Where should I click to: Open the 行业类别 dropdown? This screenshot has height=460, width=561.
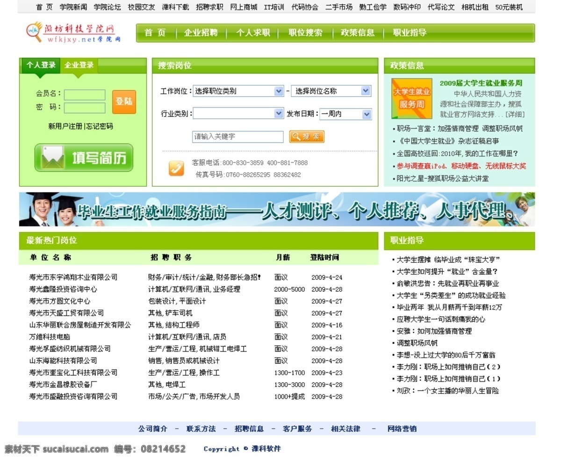coord(238,114)
